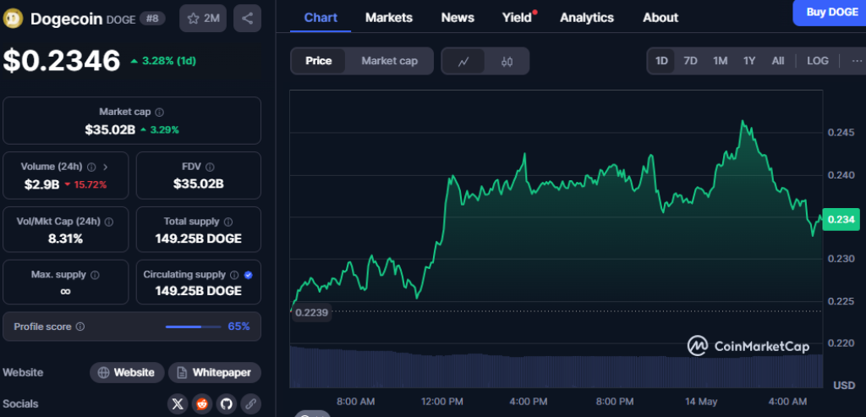Screen dimensions: 866x417
Task: Click the Buy DOGE button
Action: (x=830, y=13)
